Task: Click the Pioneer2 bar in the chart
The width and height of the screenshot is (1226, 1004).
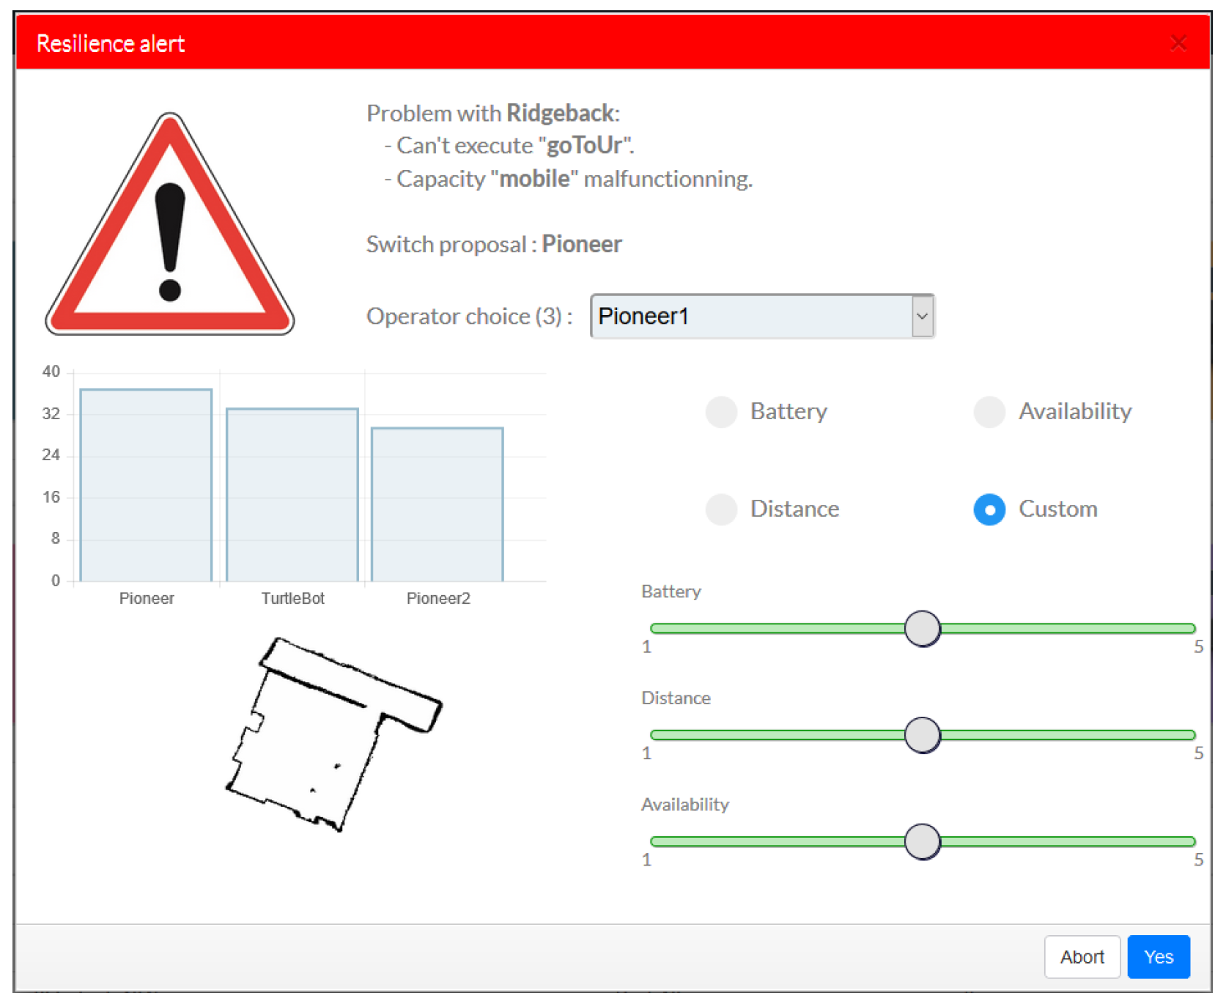Action: click(x=437, y=504)
